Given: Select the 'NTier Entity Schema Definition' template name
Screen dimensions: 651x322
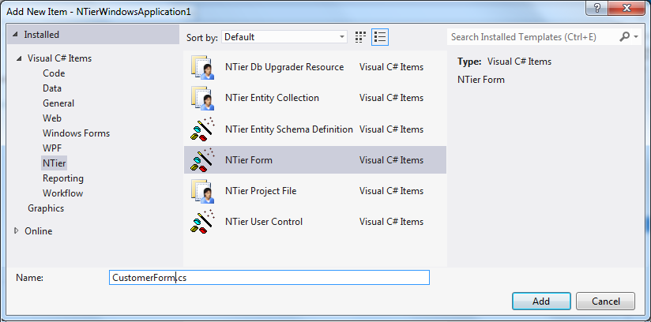Looking at the screenshot, I should (x=289, y=129).
